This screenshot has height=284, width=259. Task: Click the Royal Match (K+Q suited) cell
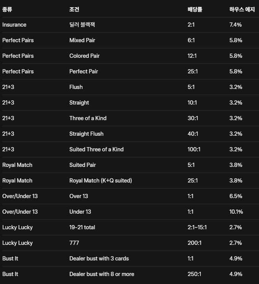pos(101,181)
